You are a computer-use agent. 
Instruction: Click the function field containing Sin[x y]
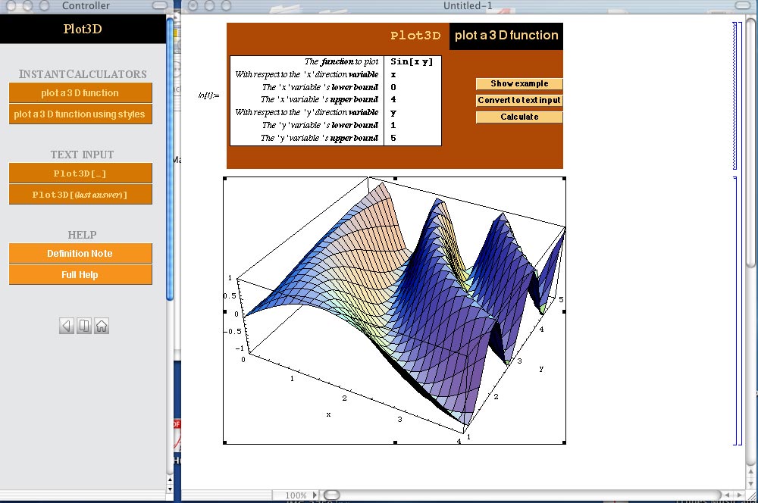click(412, 62)
